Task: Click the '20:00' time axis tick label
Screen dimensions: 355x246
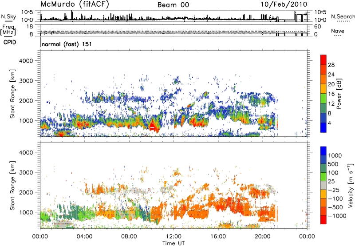Action: [x=263, y=237]
